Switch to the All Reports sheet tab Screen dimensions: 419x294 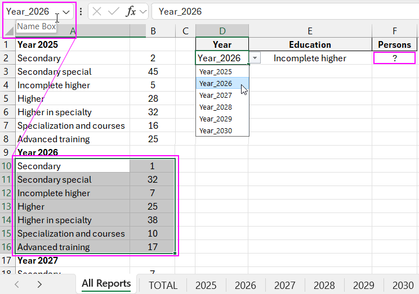(106, 283)
